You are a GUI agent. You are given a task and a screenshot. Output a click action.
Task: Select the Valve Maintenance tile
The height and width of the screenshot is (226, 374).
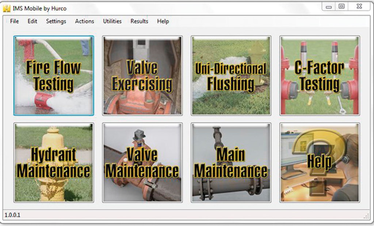(142, 163)
